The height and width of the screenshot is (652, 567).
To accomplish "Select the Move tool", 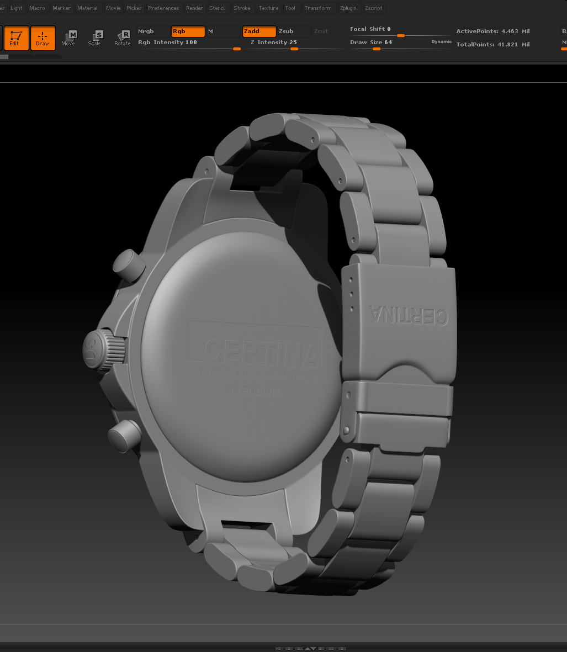I will click(x=68, y=38).
